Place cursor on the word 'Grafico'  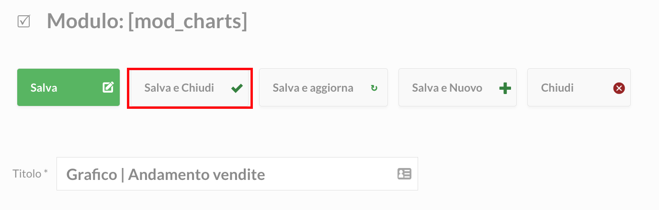(x=91, y=175)
